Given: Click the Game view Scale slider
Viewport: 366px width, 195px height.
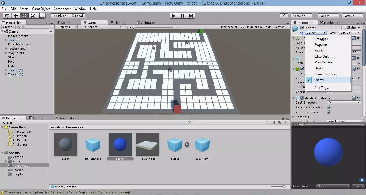Looking at the screenshot, I should 153,27.
